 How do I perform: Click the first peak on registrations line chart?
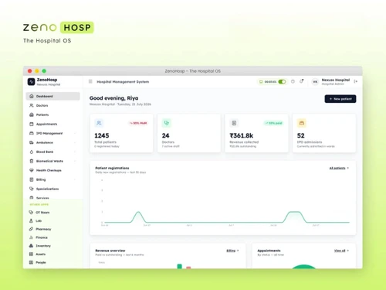[x=138, y=212]
